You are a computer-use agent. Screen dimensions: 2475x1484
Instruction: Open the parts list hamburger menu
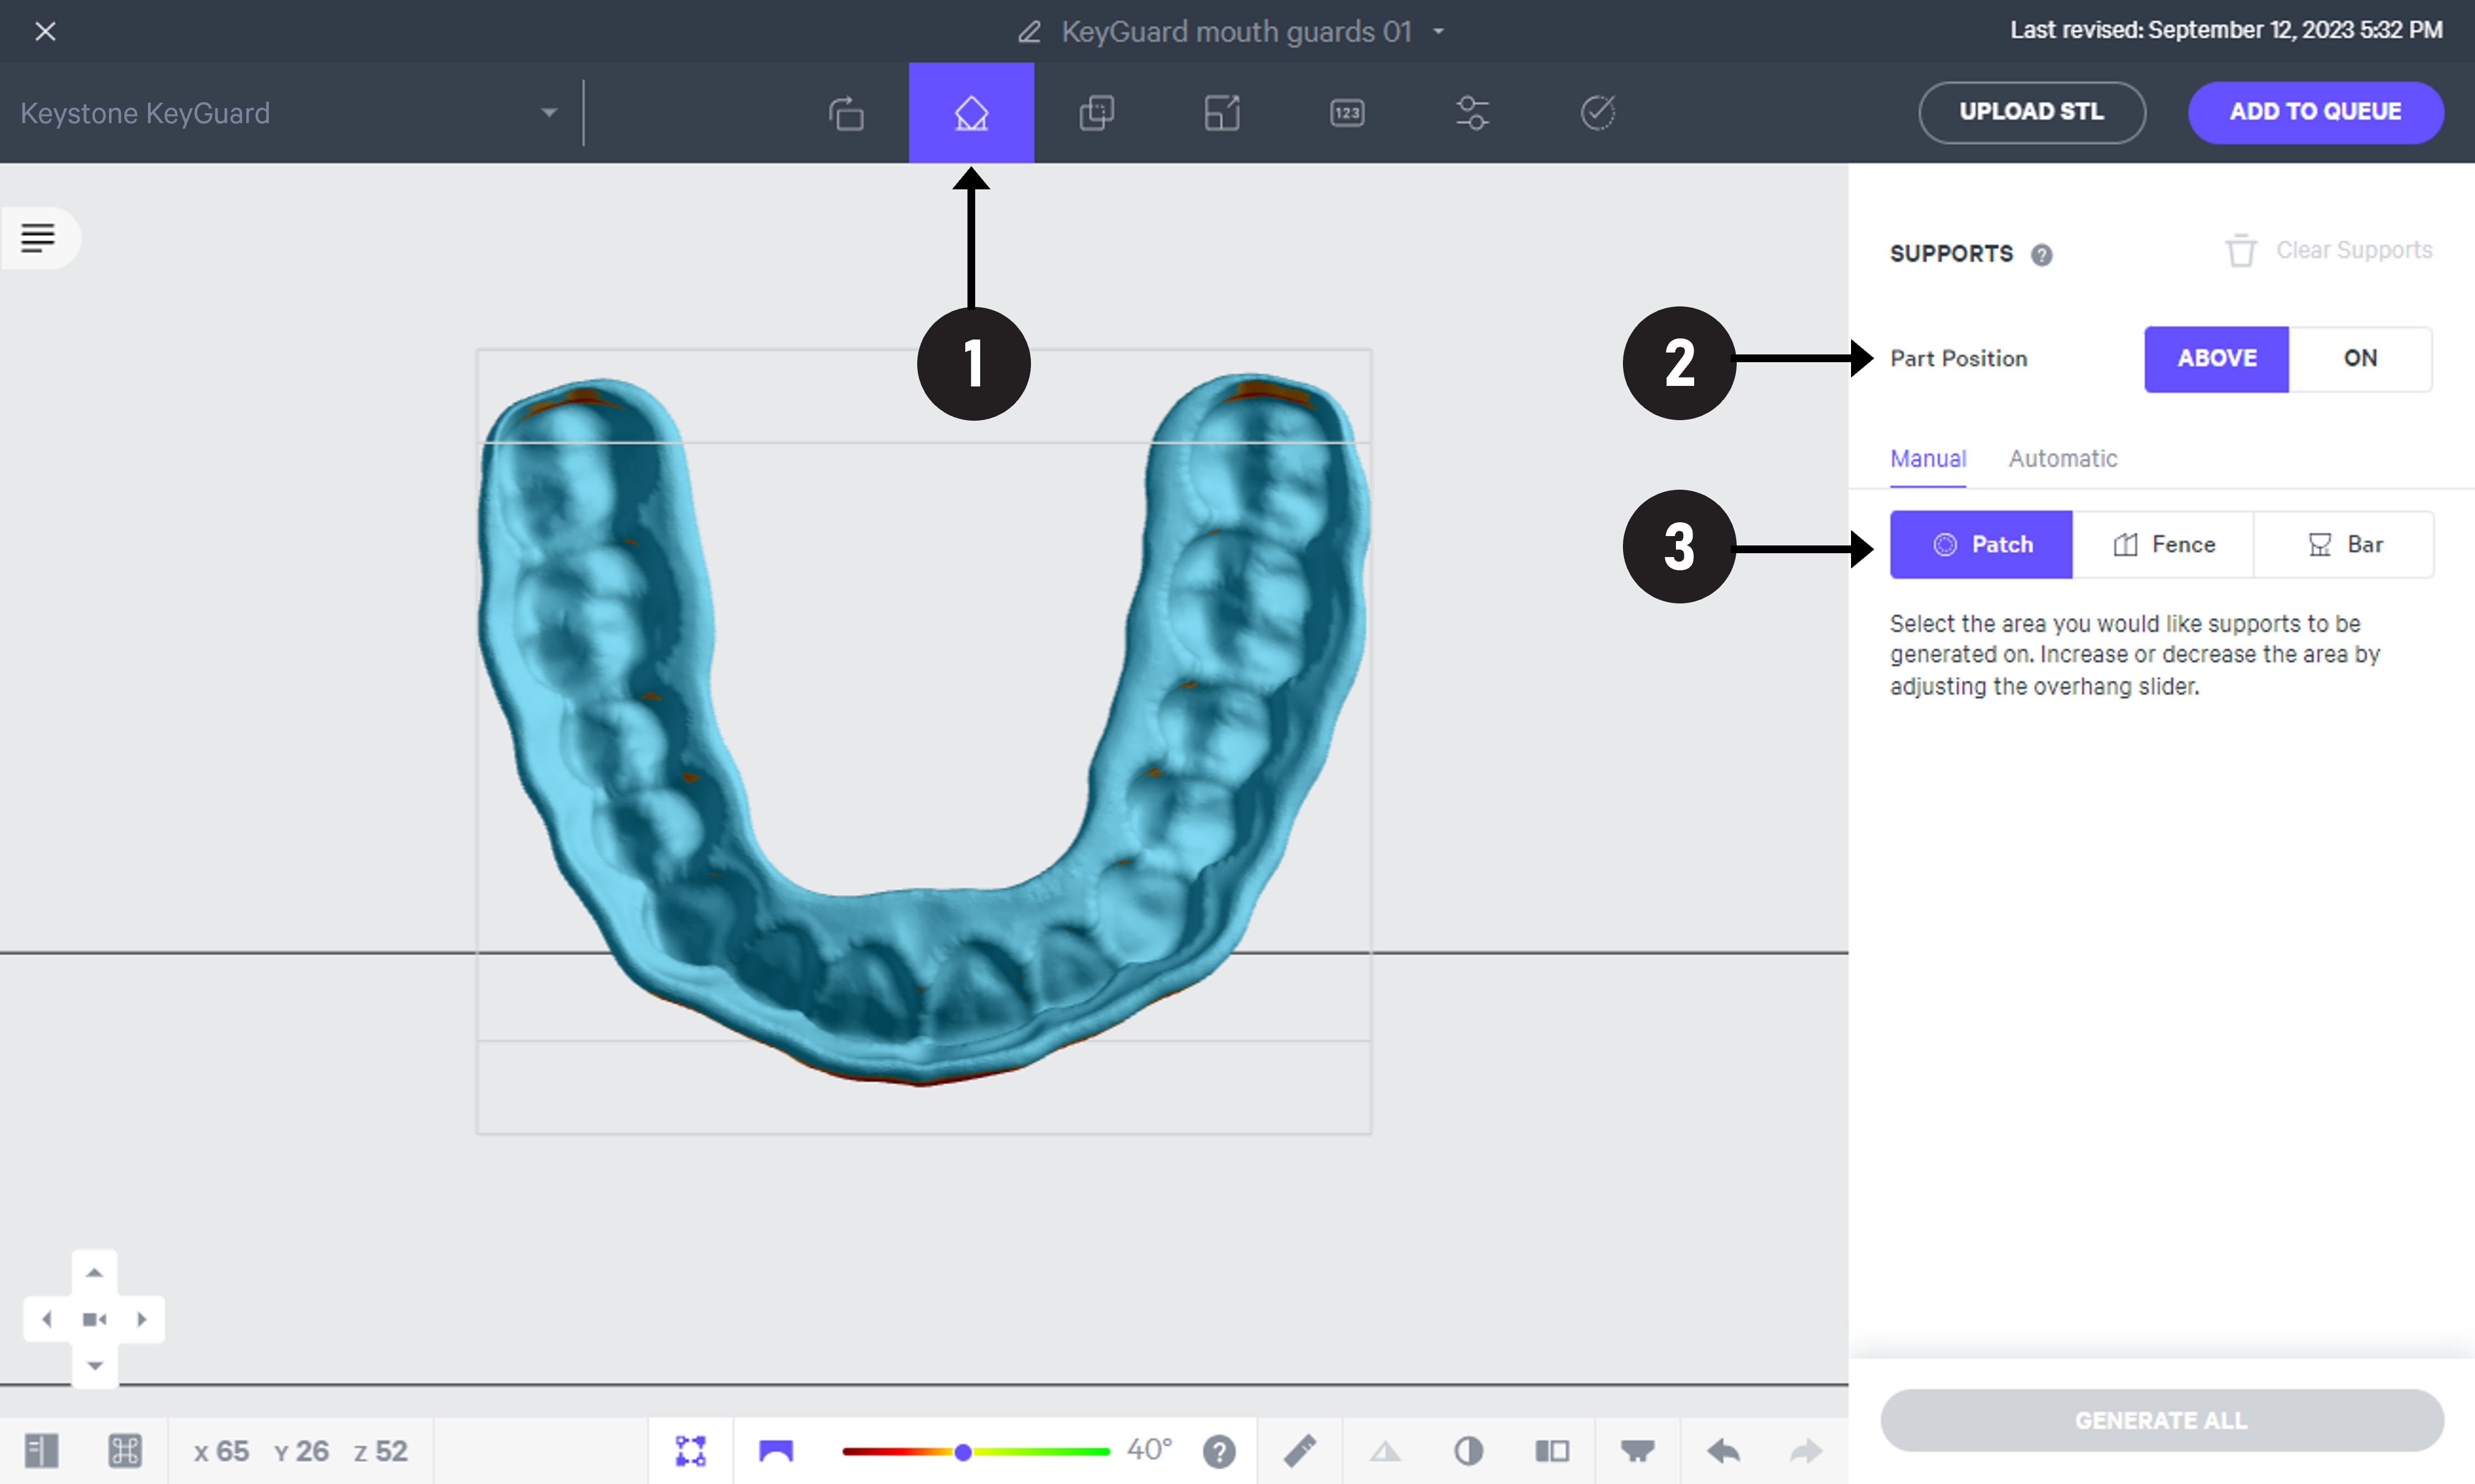tap(38, 238)
